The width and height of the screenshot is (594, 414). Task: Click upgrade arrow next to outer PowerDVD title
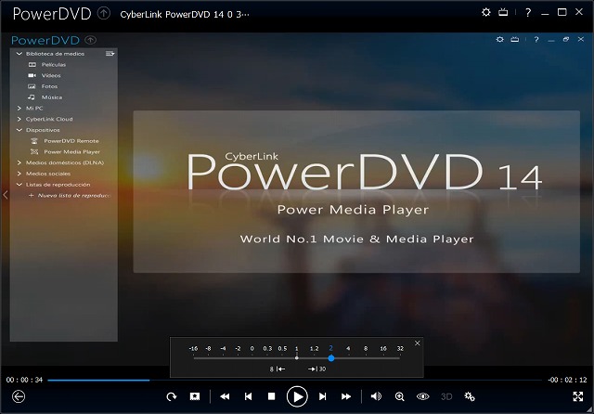coord(104,14)
